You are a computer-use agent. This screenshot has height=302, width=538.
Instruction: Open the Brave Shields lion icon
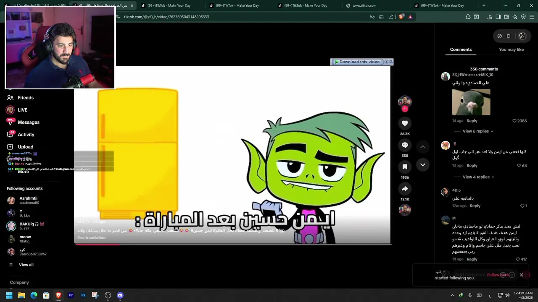(x=401, y=17)
